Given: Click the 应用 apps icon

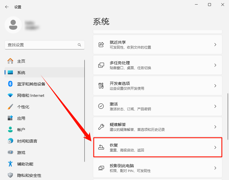Looking at the screenshot, I should tap(10, 118).
